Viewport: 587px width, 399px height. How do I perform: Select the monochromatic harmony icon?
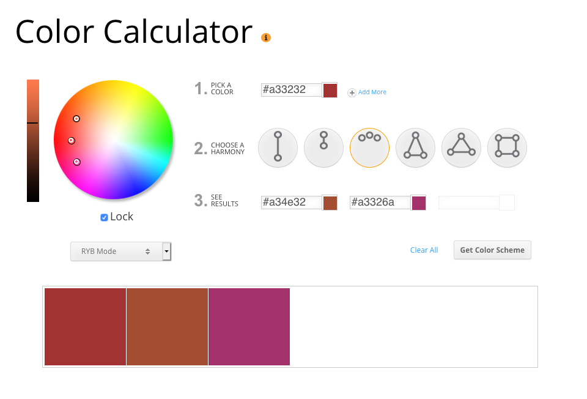click(323, 147)
